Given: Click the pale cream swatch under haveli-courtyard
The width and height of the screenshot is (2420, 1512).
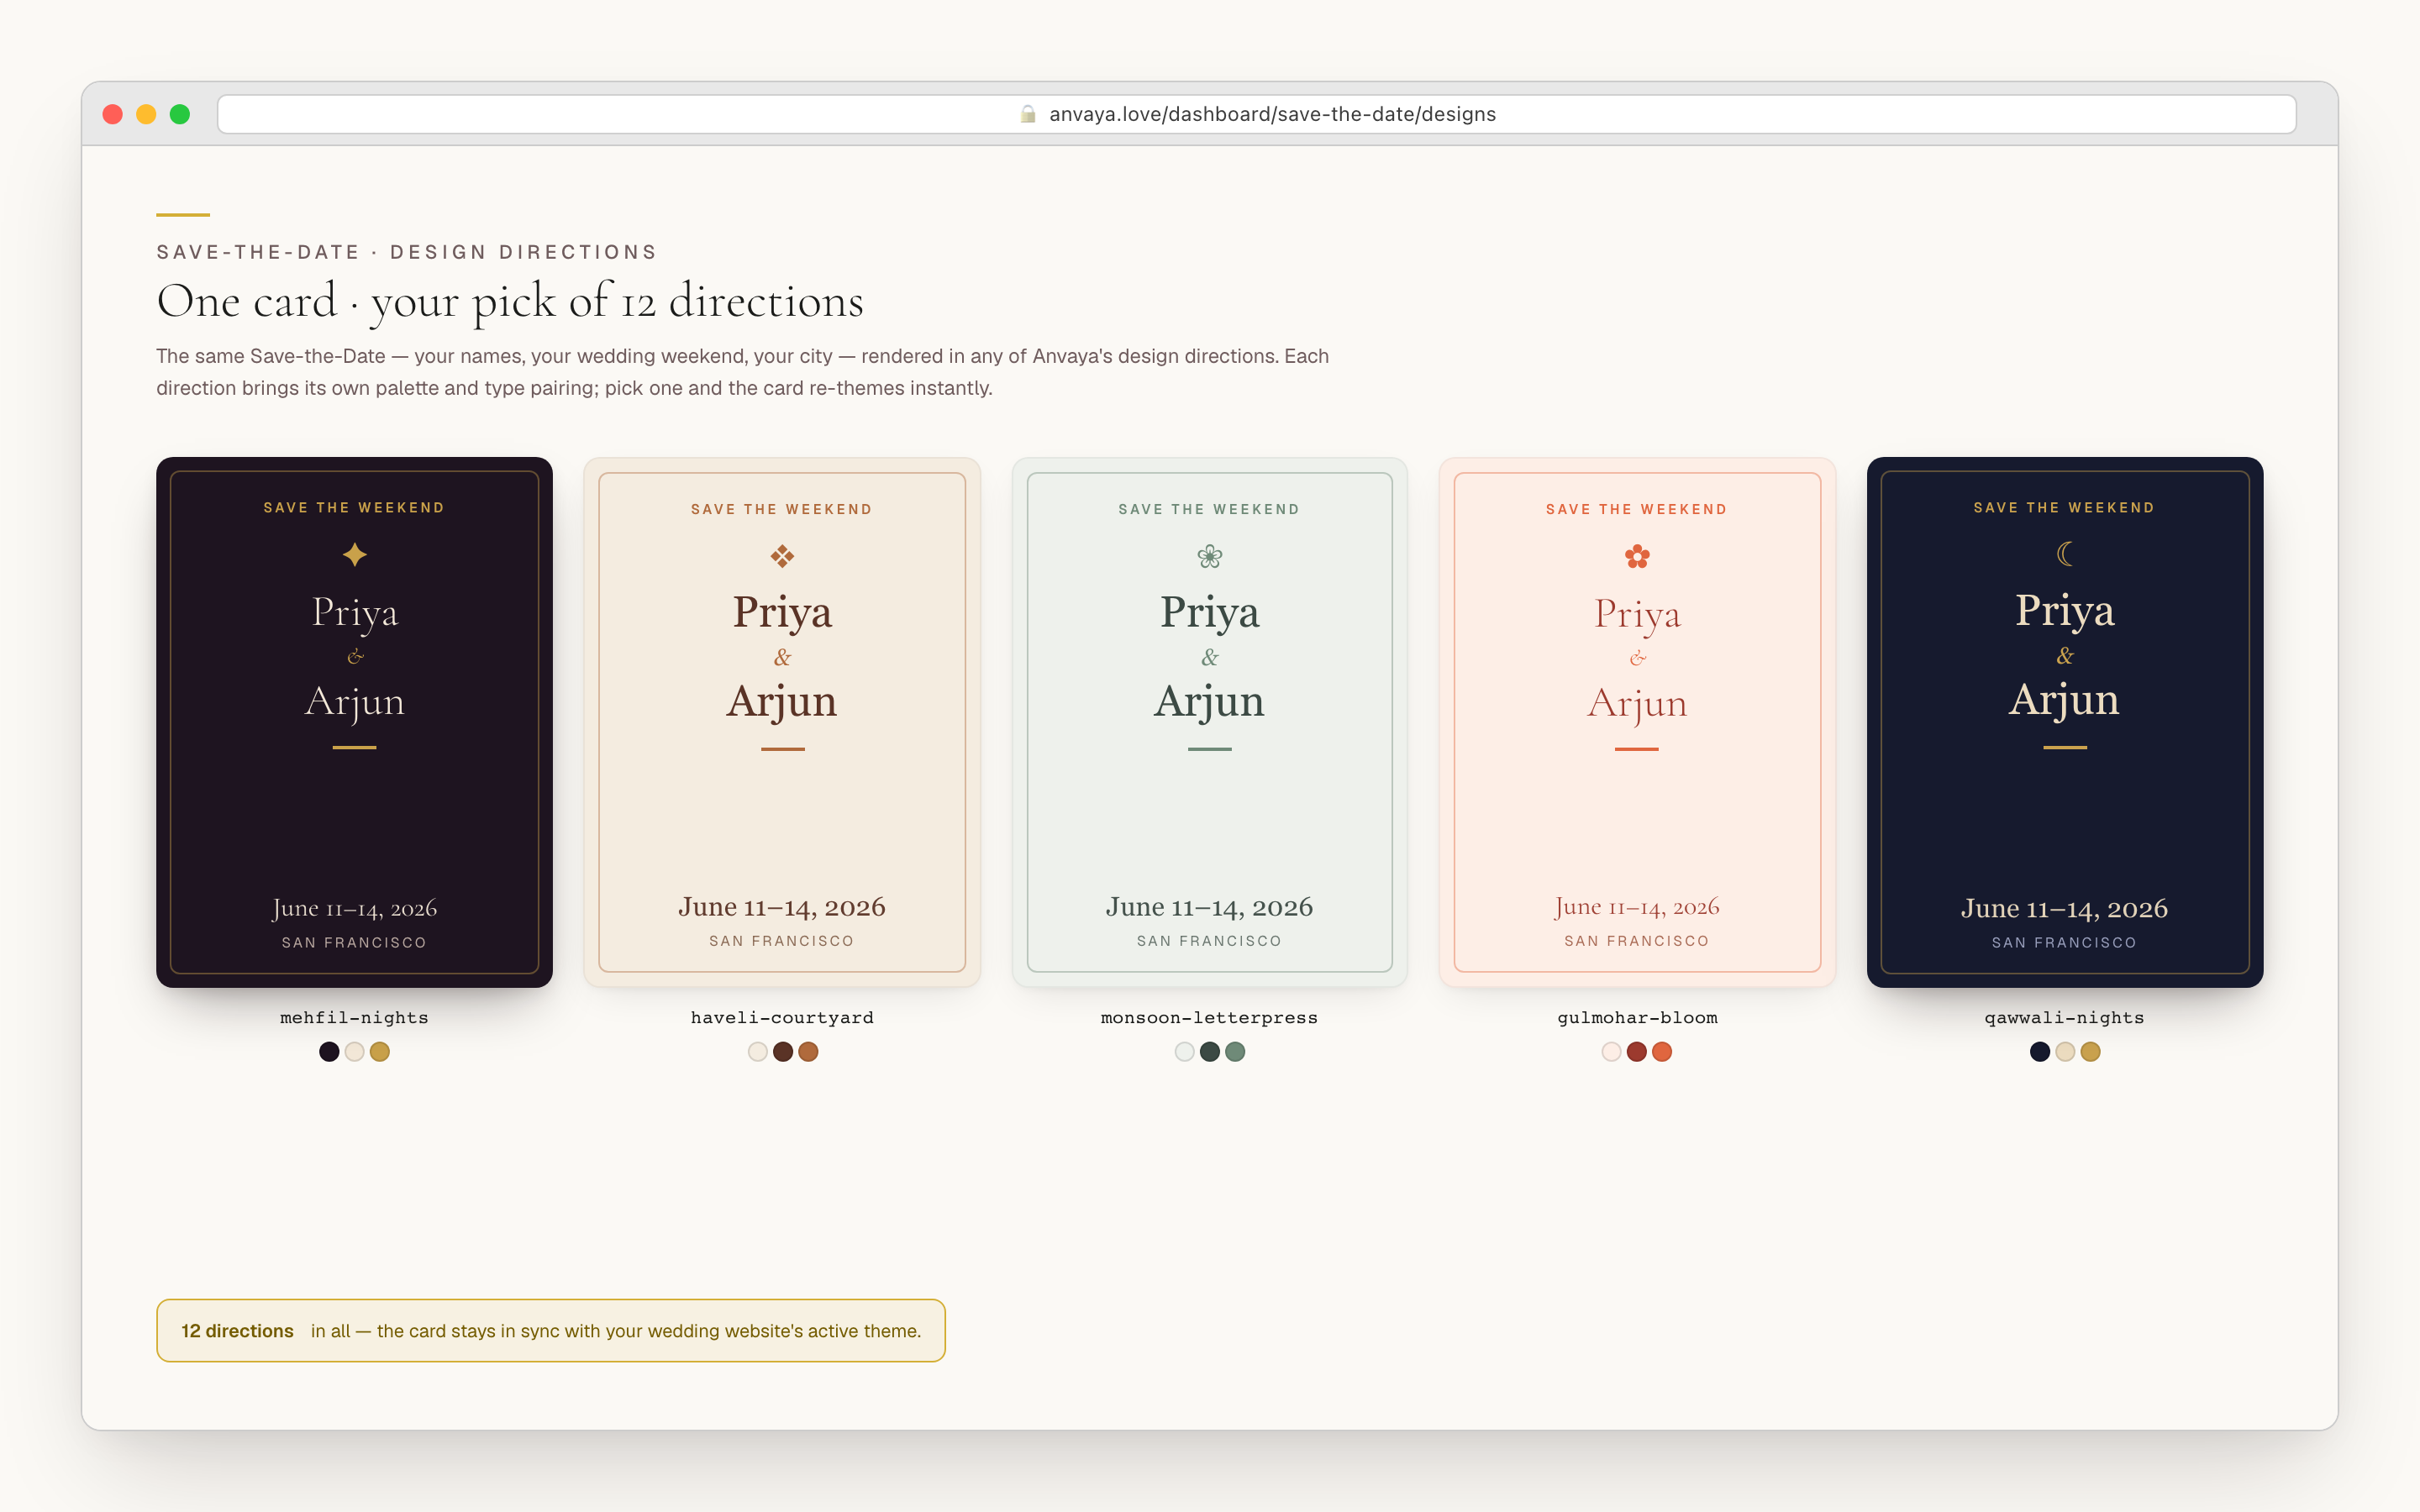Looking at the screenshot, I should 758,1051.
